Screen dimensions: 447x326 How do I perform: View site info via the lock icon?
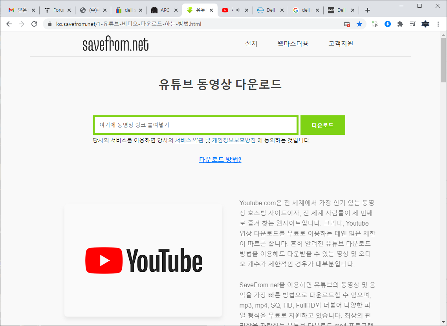point(50,24)
